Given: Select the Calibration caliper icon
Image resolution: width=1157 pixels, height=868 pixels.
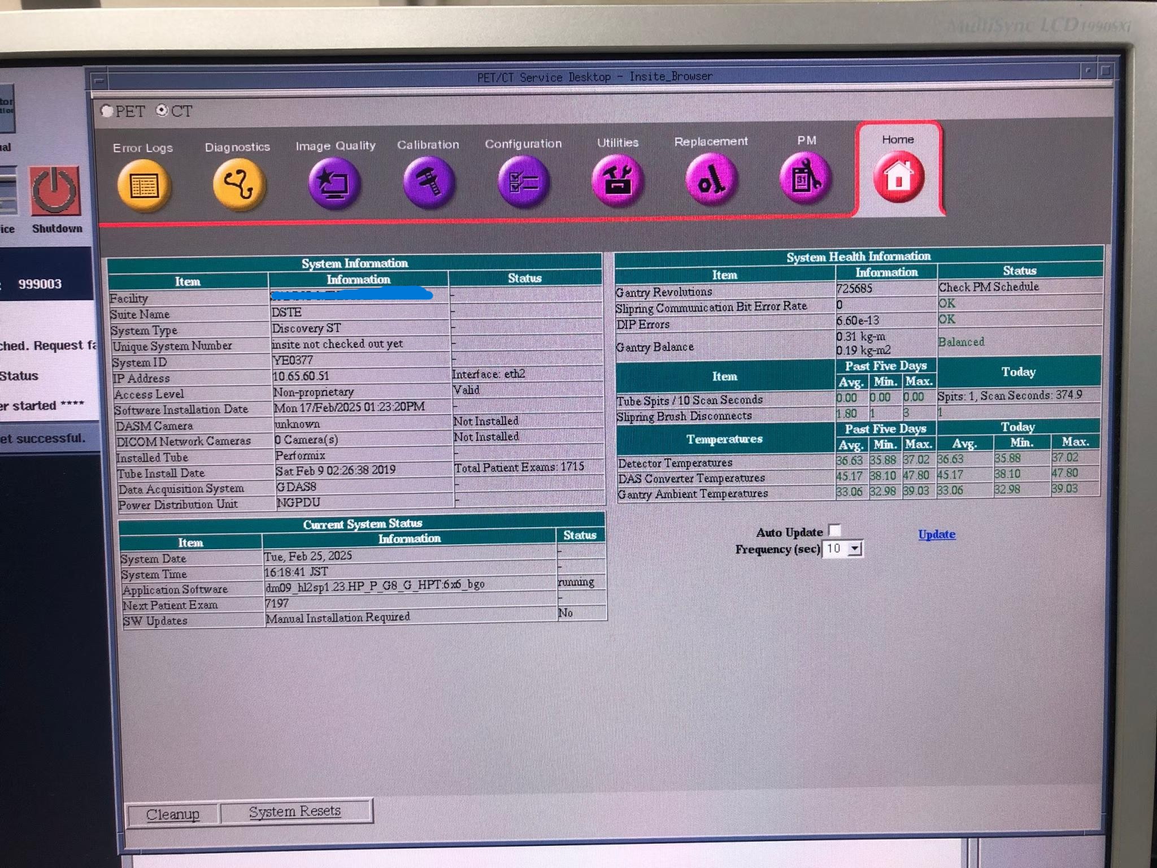Looking at the screenshot, I should pyautogui.click(x=429, y=182).
